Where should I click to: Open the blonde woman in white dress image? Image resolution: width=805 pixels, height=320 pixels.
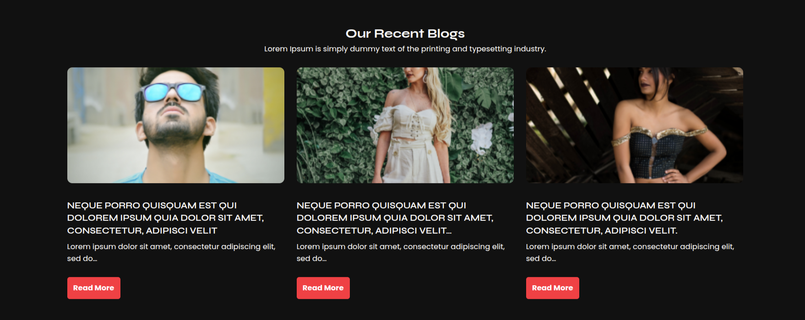tap(405, 125)
